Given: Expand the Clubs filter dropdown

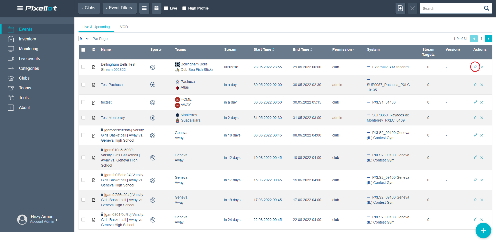Looking at the screenshot, I should [89, 8].
